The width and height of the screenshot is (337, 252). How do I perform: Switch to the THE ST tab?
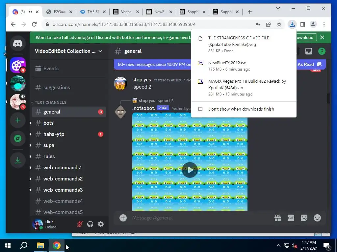click(x=92, y=12)
